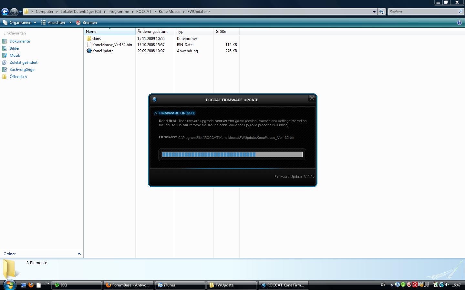The width and height of the screenshot is (465, 290).
Task: Open the address bar history dropdown
Action: pyautogui.click(x=374, y=12)
